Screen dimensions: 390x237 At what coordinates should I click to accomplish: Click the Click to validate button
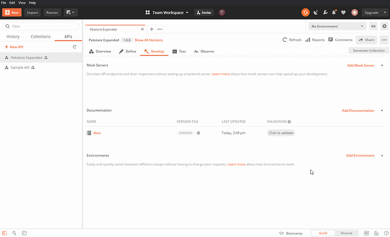(x=281, y=133)
